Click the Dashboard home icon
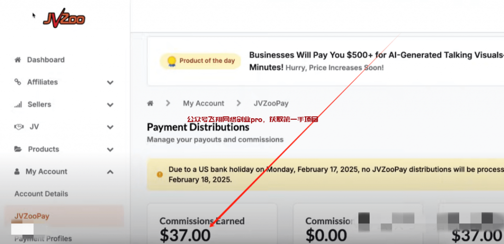The image size is (504, 244). (x=18, y=60)
